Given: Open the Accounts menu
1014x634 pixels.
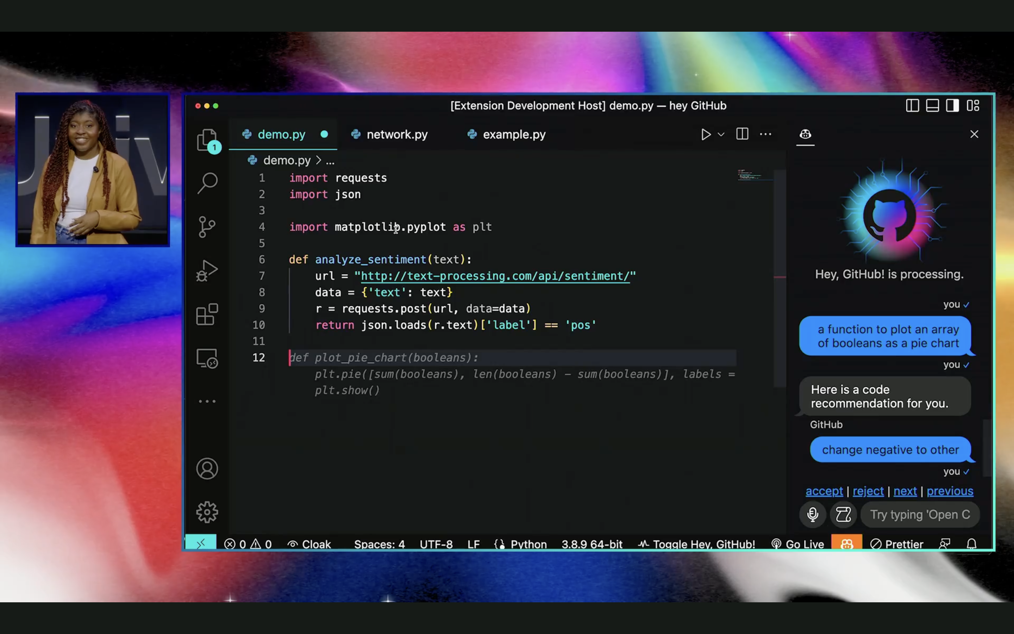Looking at the screenshot, I should (x=207, y=468).
